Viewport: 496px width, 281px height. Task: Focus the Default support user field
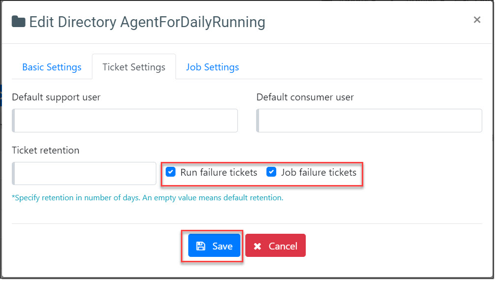[x=125, y=121]
